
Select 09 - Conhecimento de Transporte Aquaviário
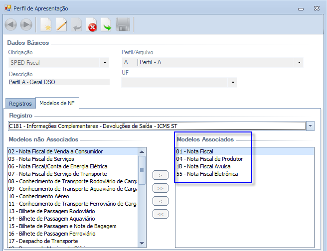click(x=72, y=189)
